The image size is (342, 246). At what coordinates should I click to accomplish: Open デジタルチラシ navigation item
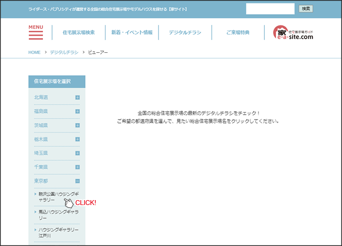[x=185, y=33]
